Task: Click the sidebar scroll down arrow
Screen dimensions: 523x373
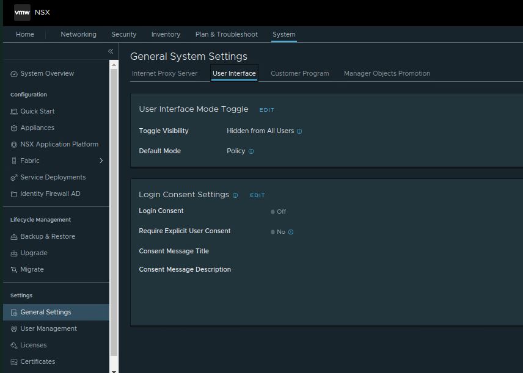Action: click(114, 371)
